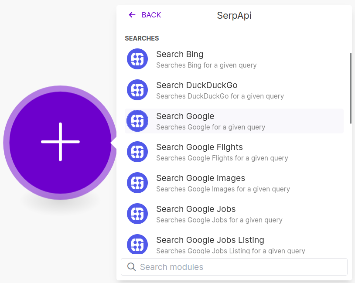This screenshot has height=283, width=355.
Task: Click 'Searches Google Images for a given query'
Action: pyautogui.click(x=223, y=189)
